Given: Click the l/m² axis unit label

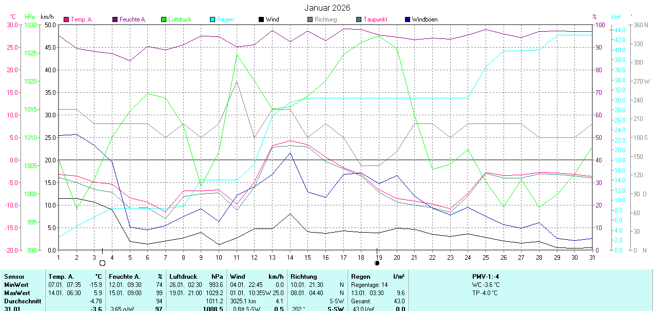Looking at the screenshot, I should (616, 17).
